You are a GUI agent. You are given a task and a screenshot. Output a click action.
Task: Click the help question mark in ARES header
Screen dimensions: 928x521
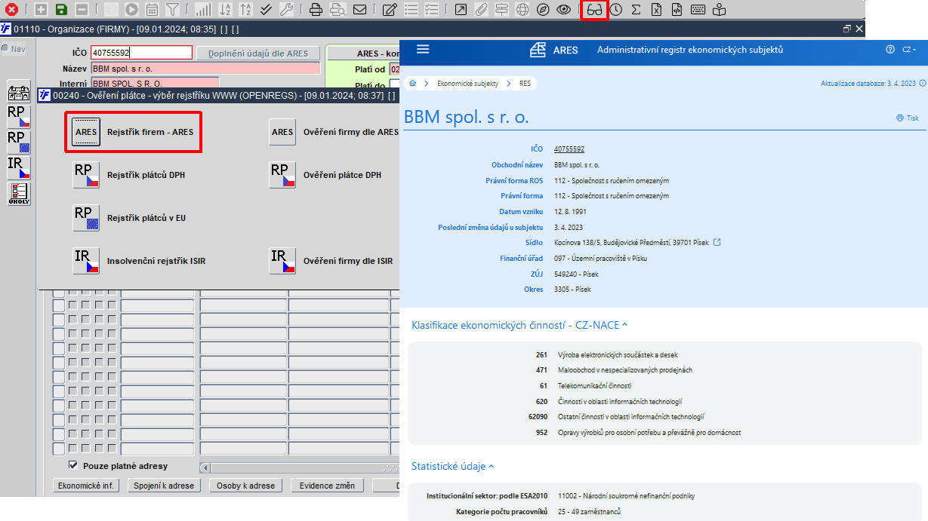coord(890,50)
